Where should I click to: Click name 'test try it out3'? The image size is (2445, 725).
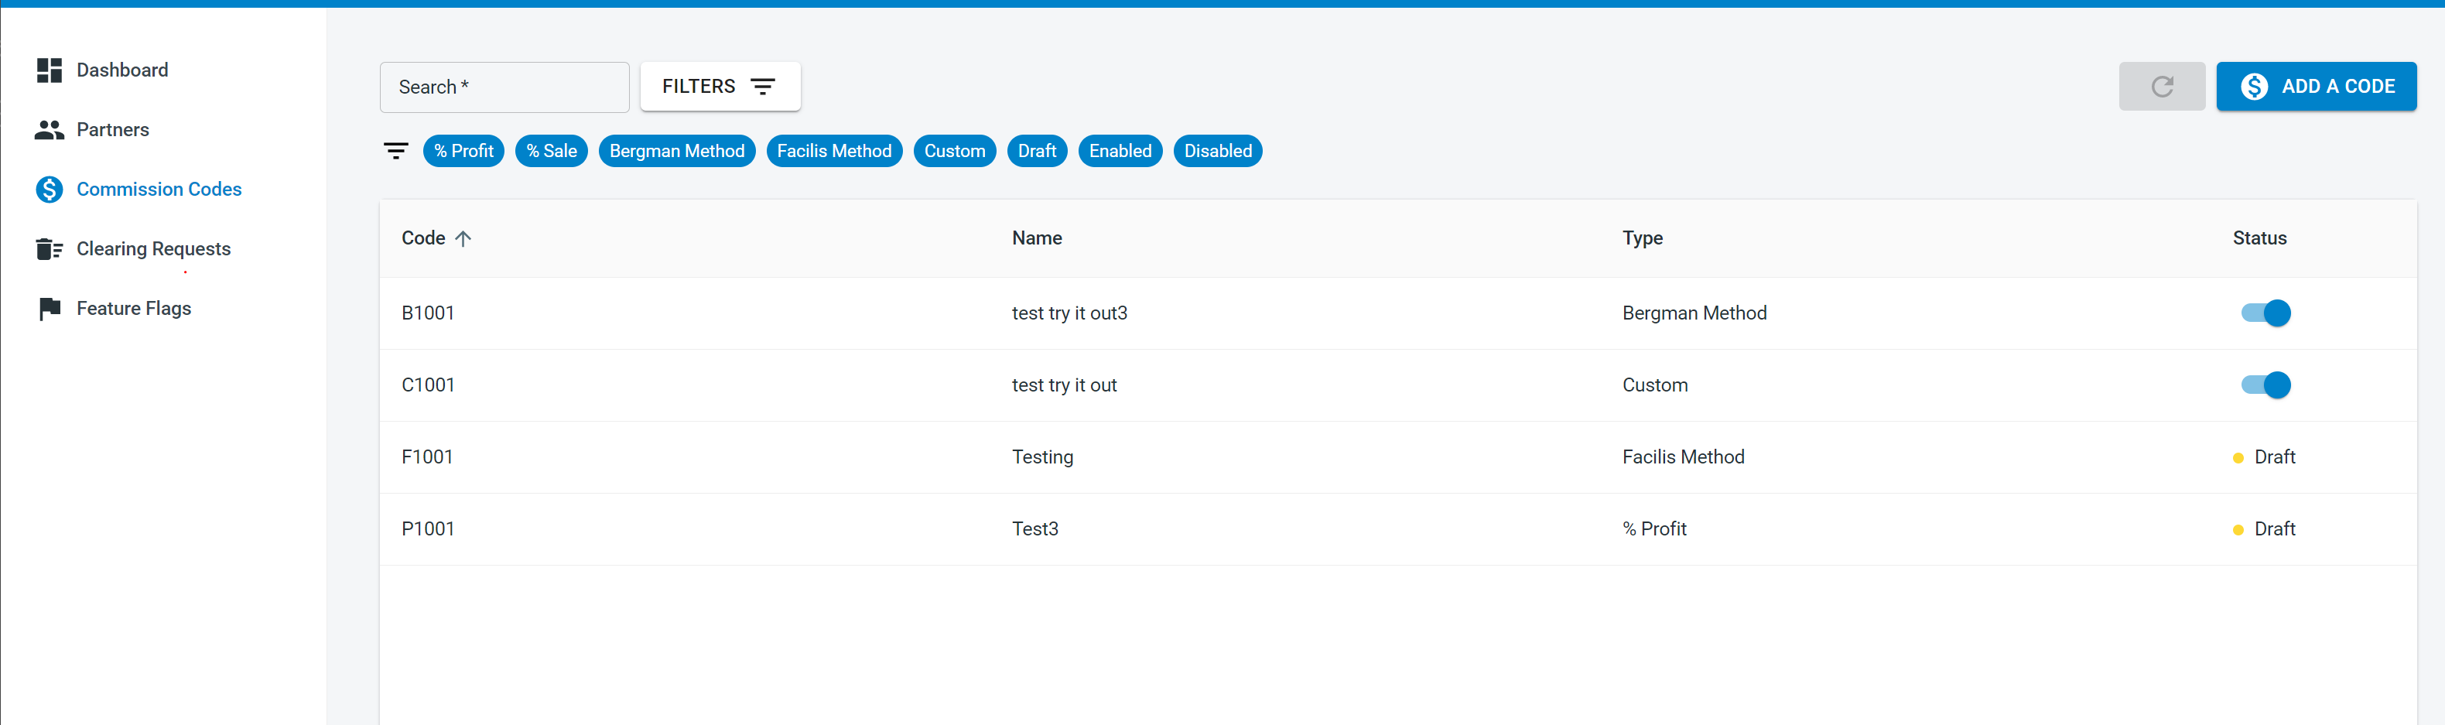point(1069,313)
